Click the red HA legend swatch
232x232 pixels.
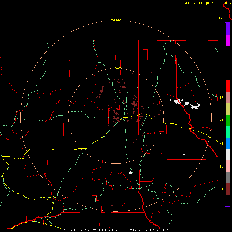[x=228, y=86]
